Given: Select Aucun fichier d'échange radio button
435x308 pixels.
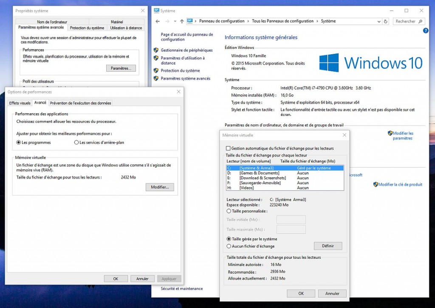Looking at the screenshot, I should point(229,246).
